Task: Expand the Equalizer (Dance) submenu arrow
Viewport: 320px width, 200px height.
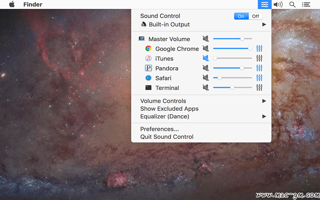Action: [264, 116]
